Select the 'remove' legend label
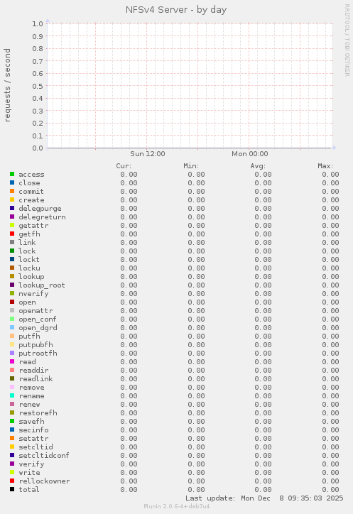 point(31,388)
